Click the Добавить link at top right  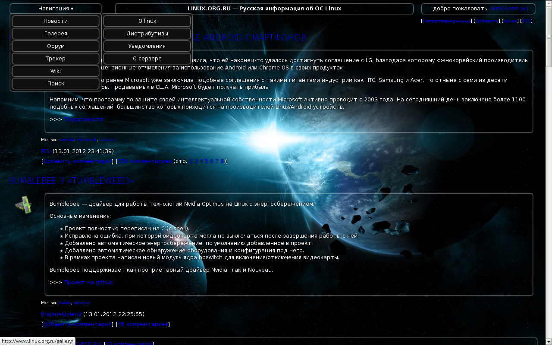tap(487, 21)
